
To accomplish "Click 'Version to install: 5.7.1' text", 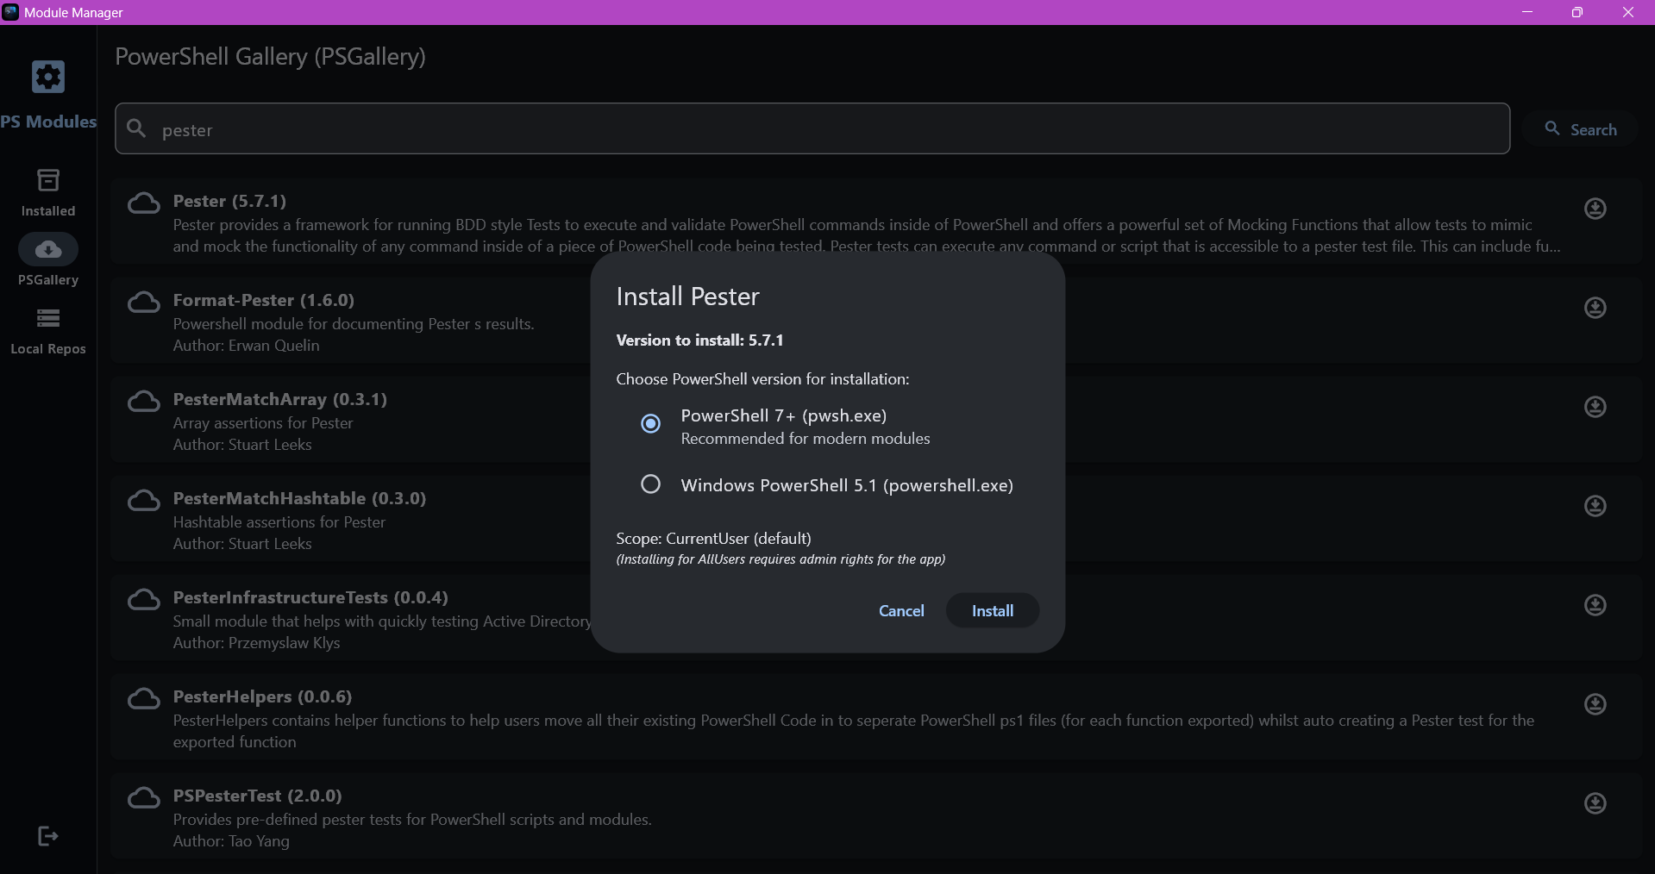I will click(699, 340).
